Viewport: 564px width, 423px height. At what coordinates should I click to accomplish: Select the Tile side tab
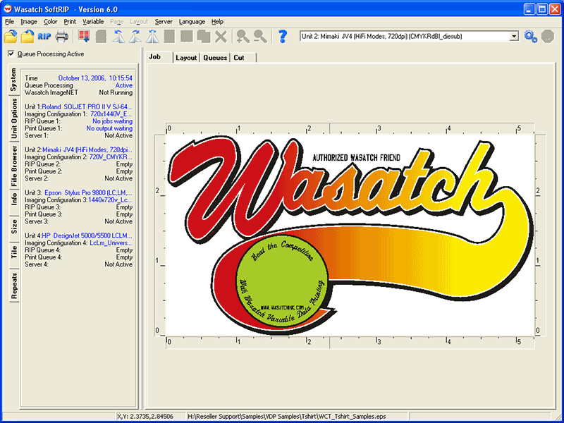(x=14, y=252)
